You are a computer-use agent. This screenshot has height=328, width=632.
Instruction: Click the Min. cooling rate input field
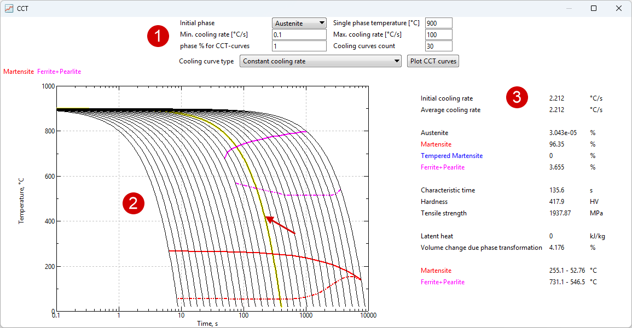click(299, 34)
